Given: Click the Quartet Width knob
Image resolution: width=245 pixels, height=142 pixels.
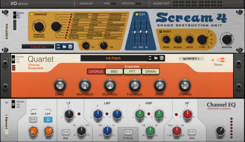Looking at the screenshot, I should (x=160, y=85).
